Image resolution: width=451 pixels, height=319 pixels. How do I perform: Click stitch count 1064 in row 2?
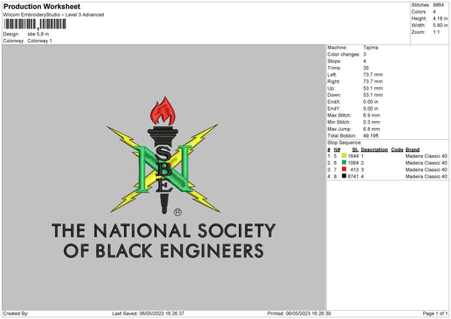(x=353, y=163)
